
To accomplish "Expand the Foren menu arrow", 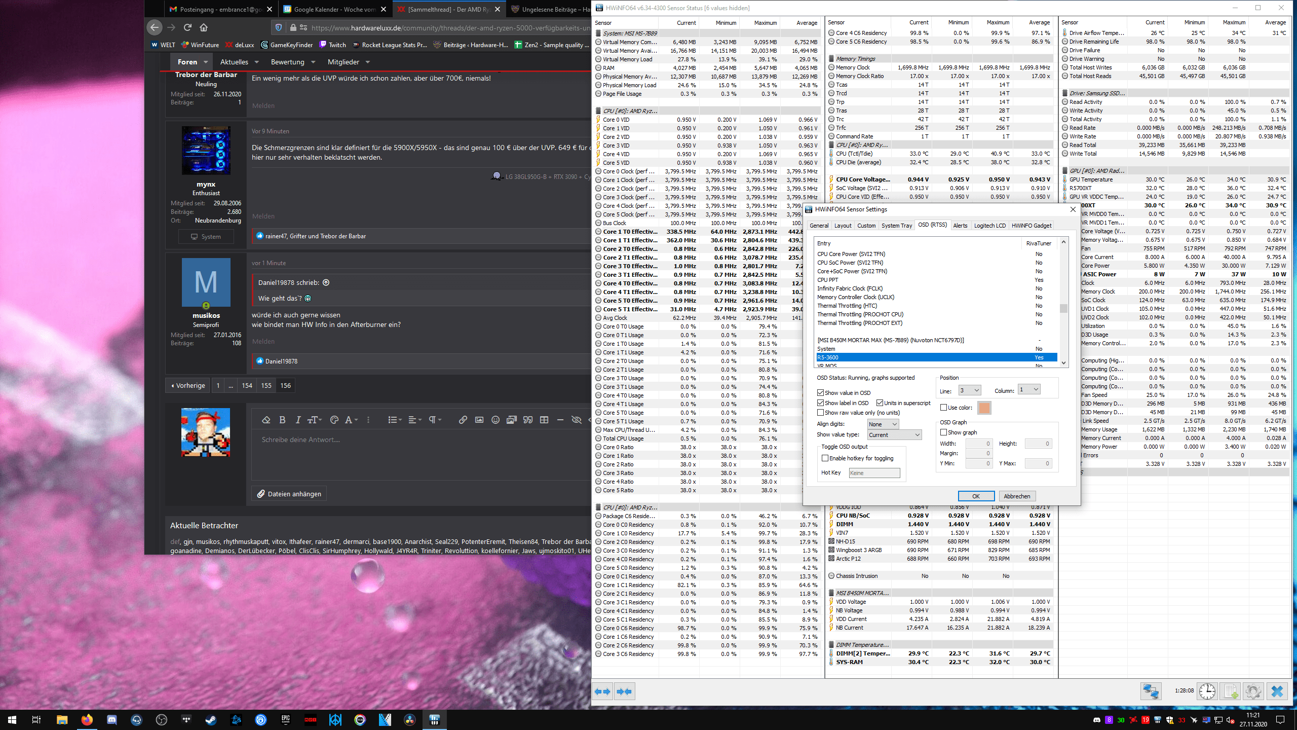I will click(x=206, y=62).
